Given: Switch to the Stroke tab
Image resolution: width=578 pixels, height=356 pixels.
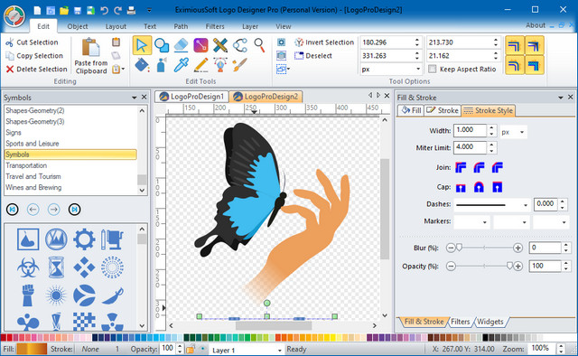Looking at the screenshot, I should (x=443, y=110).
